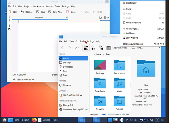Click the Undo icon in Kate toolbar

82,12
